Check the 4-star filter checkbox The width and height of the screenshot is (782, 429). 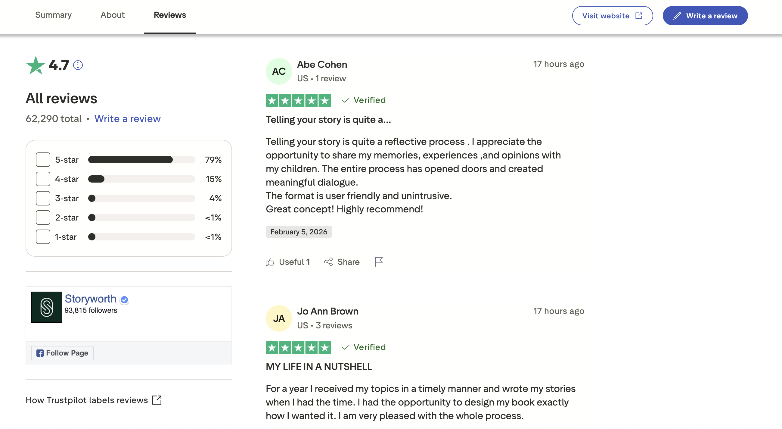(x=43, y=179)
